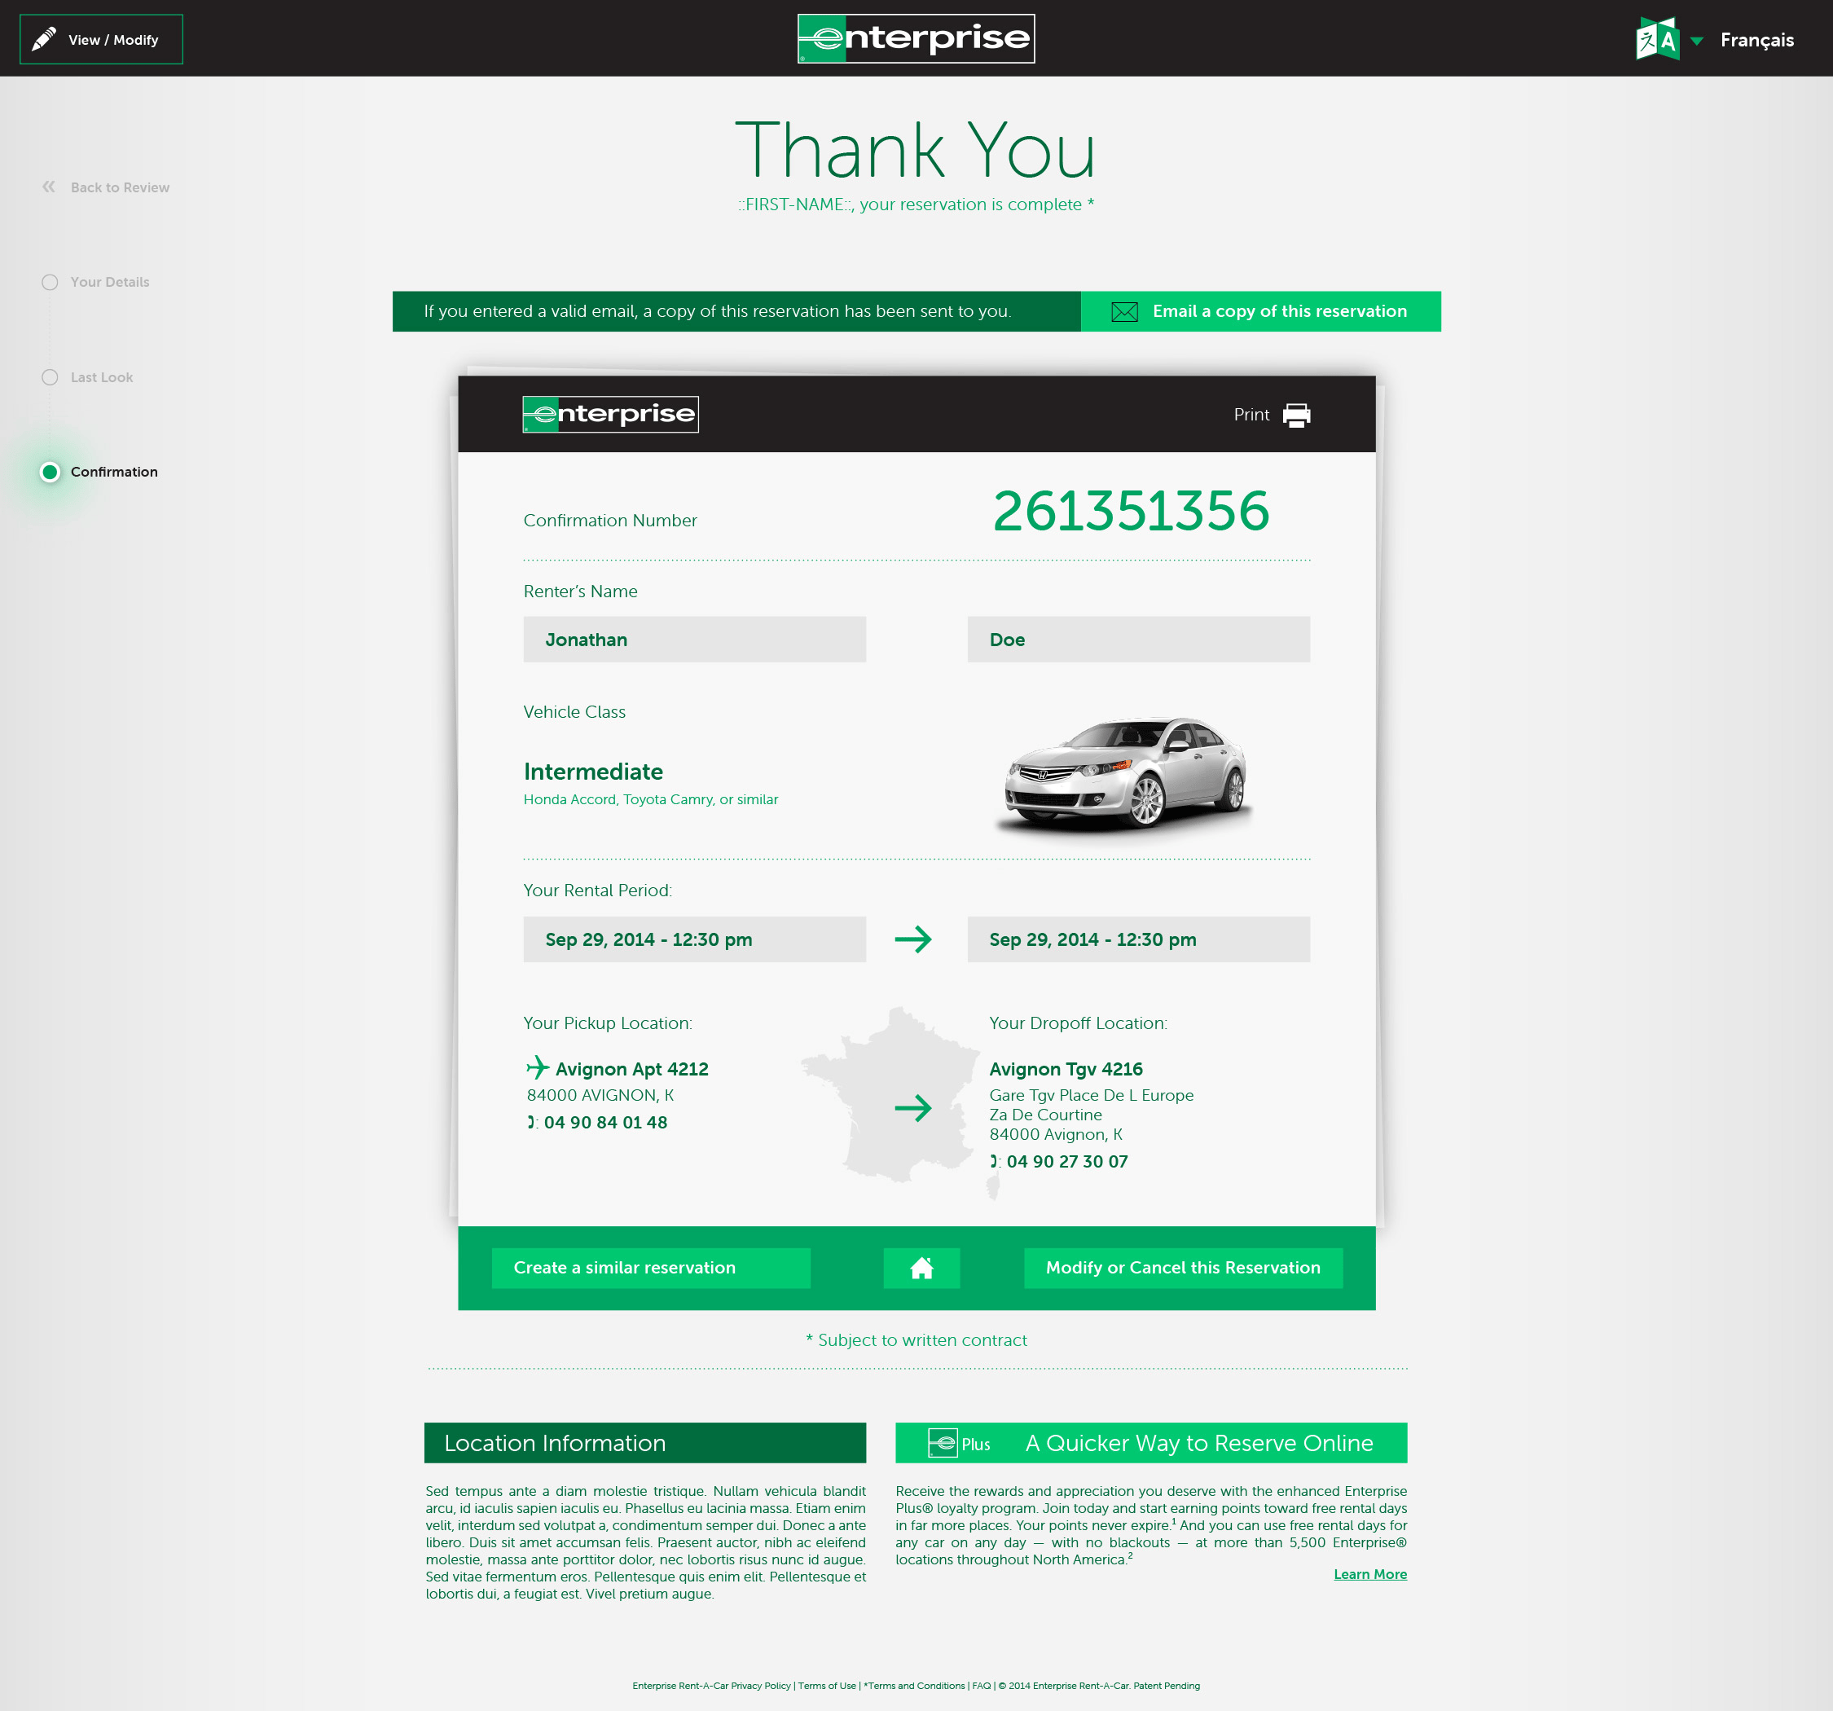The width and height of the screenshot is (1833, 1711).
Task: Click the home icon button
Action: [921, 1269]
